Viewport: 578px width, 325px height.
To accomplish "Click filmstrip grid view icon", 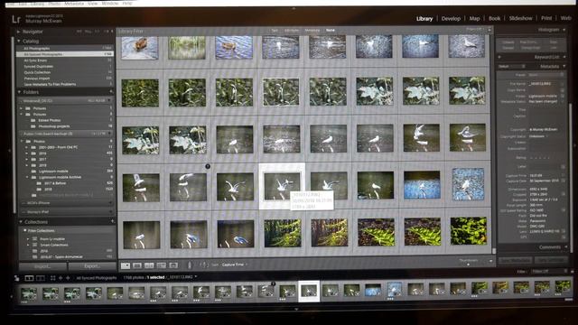I will pyautogui.click(x=52, y=278).
